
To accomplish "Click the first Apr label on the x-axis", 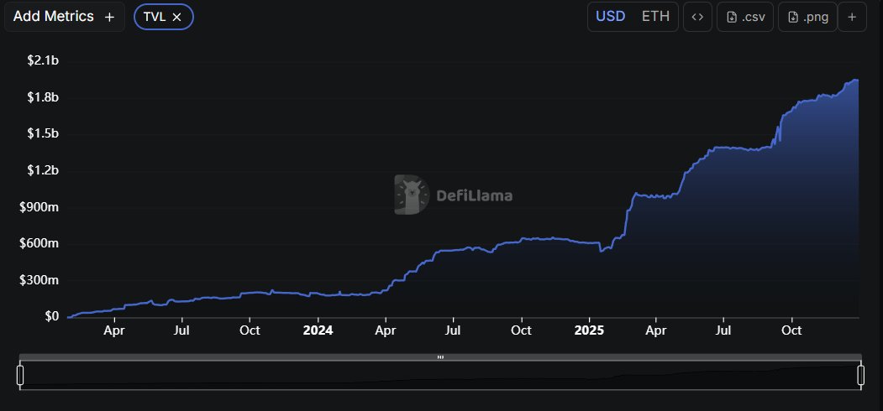I will pos(114,330).
